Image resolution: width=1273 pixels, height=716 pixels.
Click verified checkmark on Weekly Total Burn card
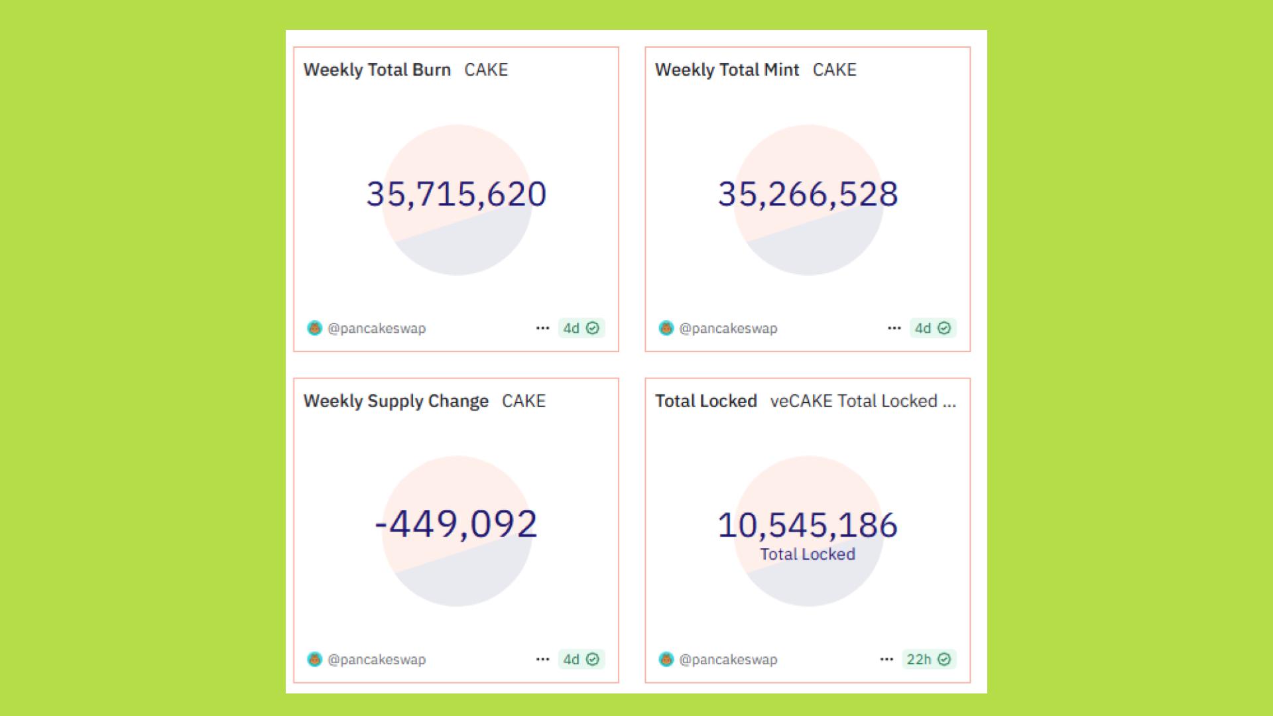pos(593,328)
